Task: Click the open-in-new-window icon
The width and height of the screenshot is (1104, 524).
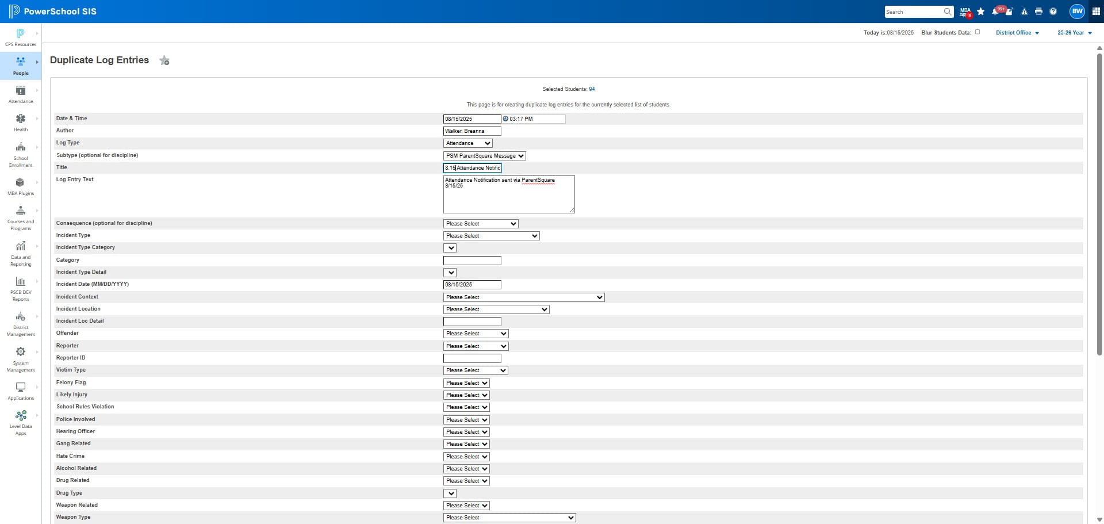Action: pyautogui.click(x=1009, y=12)
